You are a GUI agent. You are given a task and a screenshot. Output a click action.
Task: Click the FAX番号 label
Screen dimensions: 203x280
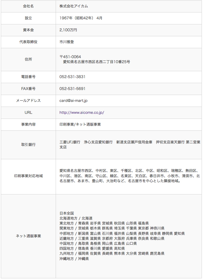click(x=29, y=89)
